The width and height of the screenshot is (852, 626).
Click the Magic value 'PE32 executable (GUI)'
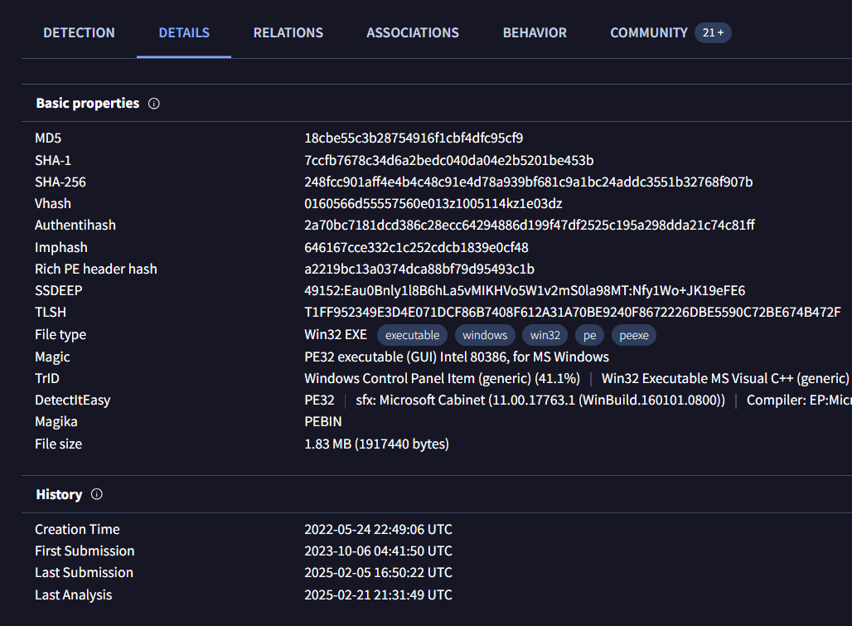(457, 357)
